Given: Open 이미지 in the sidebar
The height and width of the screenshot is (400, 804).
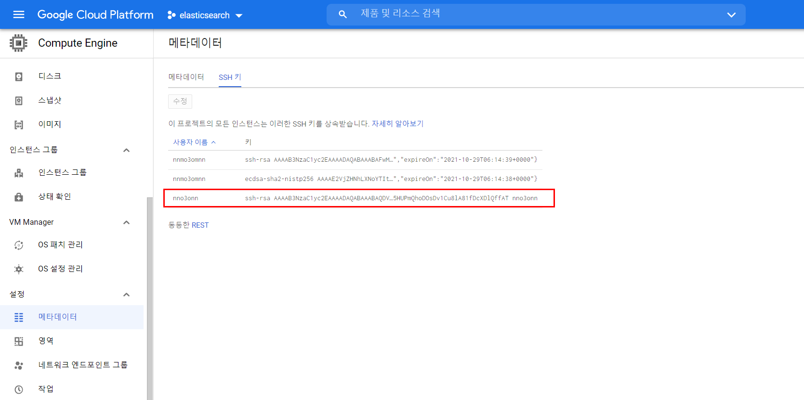Looking at the screenshot, I should pyautogui.click(x=72, y=125).
